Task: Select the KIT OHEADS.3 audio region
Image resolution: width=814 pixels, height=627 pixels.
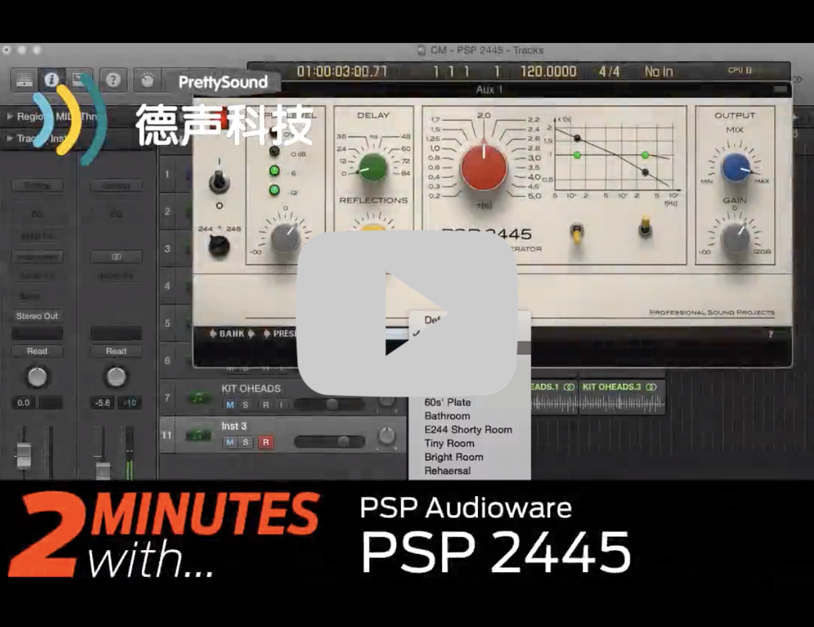Action: pyautogui.click(x=622, y=398)
